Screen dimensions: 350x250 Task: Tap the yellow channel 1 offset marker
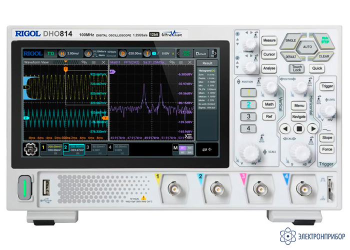click(x=26, y=87)
